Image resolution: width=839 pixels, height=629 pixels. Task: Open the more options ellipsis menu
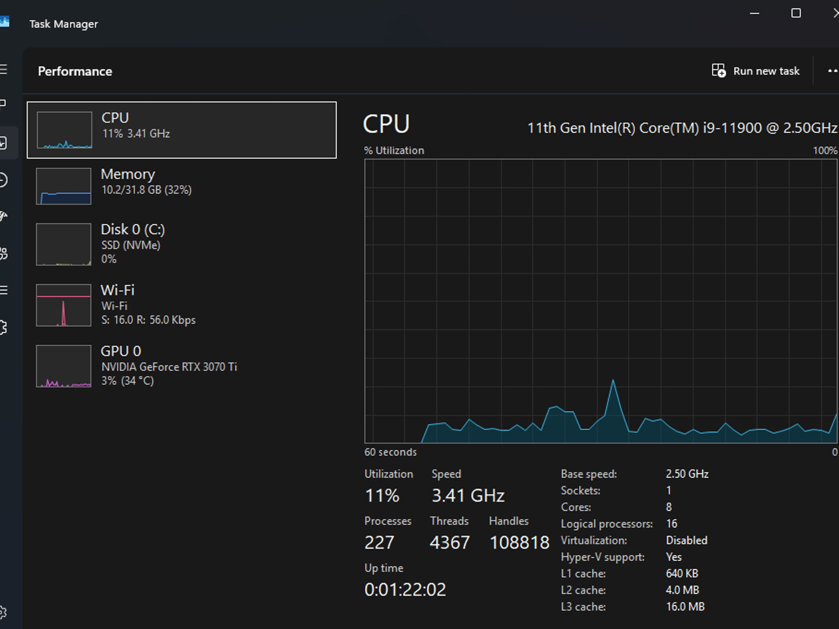click(x=832, y=71)
